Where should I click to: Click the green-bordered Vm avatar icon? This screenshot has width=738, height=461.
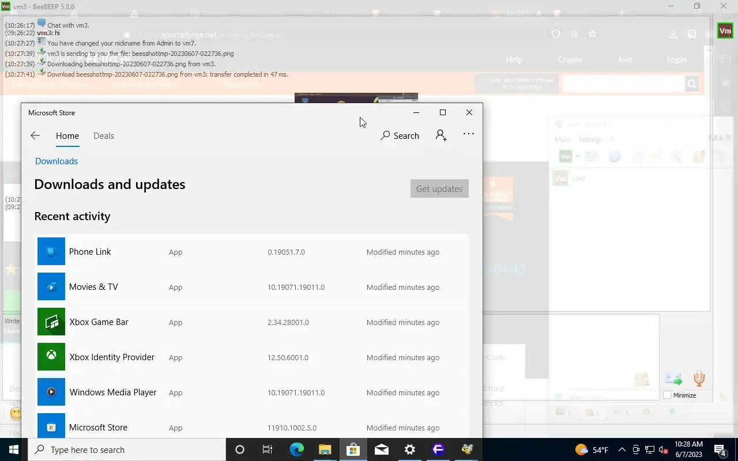pyautogui.click(x=725, y=31)
